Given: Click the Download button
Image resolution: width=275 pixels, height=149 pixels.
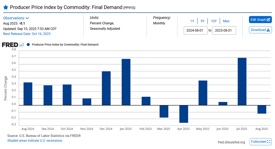Looking at the screenshot, I should (x=260, y=30).
